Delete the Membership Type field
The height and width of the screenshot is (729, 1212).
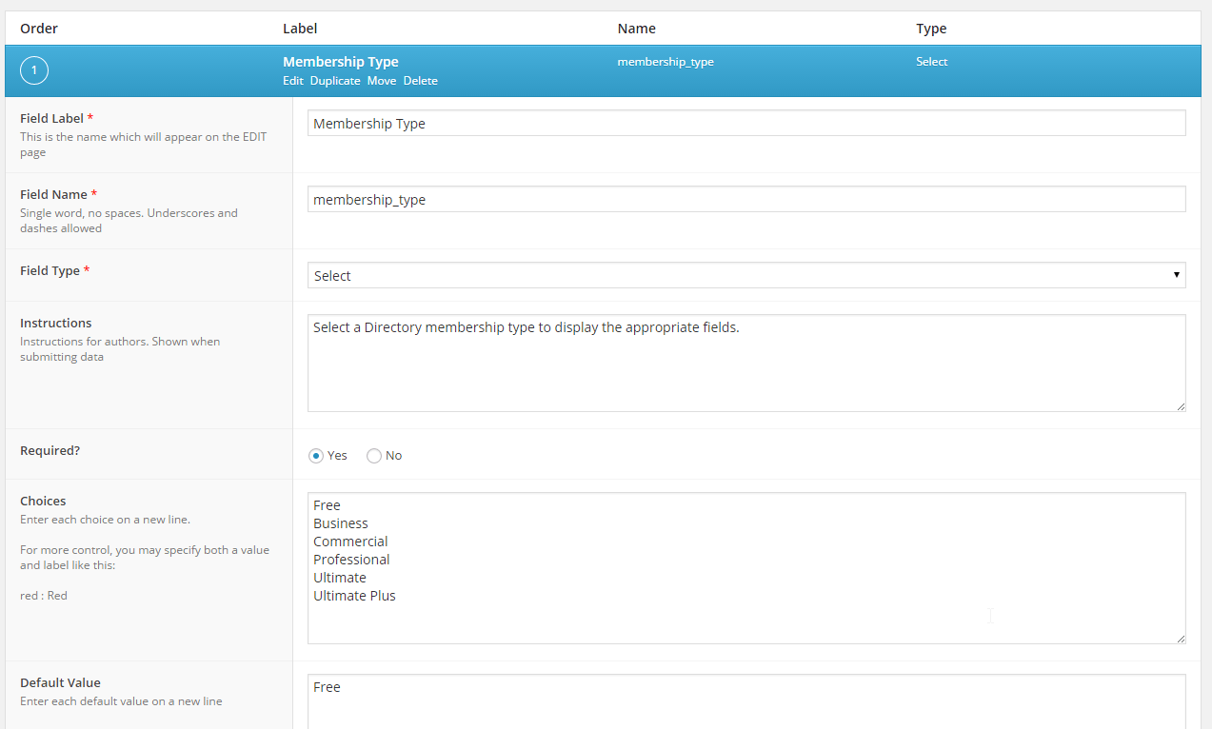(x=420, y=81)
